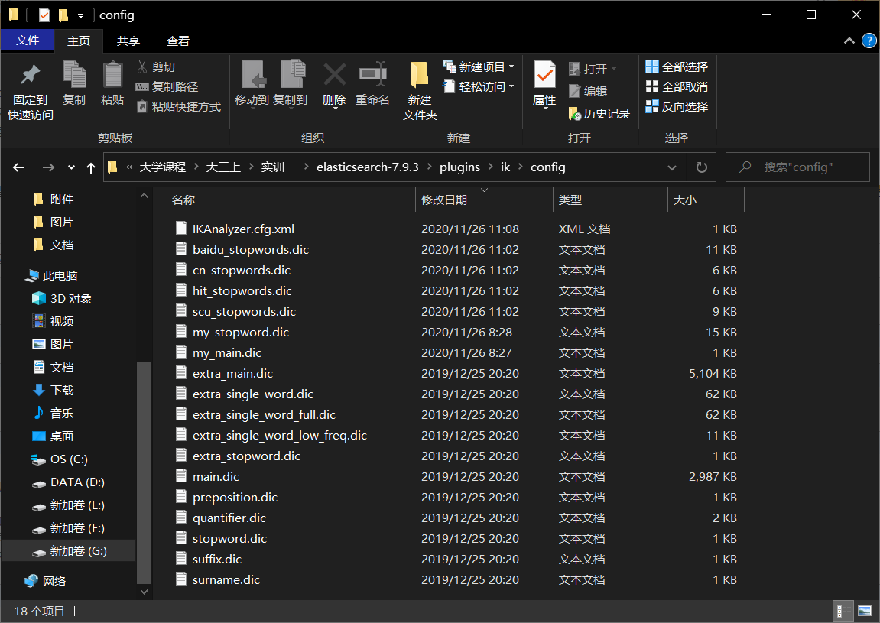Go back with the left arrow
This screenshot has height=623, width=880.
point(19,167)
